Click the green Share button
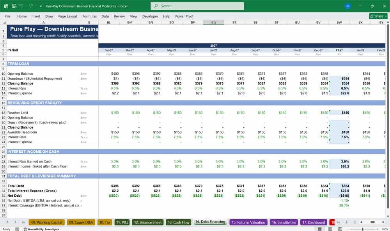390x231 pixels. (x=378, y=16)
